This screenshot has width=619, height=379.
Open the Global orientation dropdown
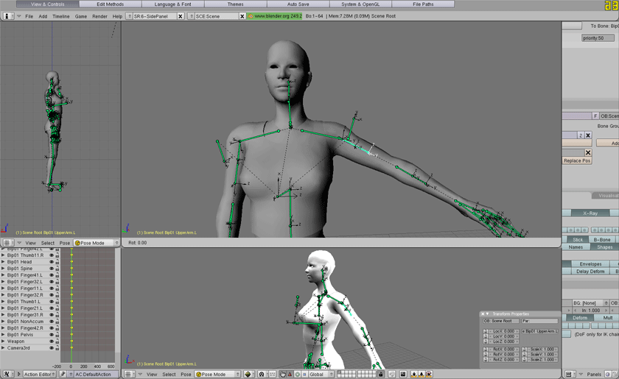click(x=321, y=374)
